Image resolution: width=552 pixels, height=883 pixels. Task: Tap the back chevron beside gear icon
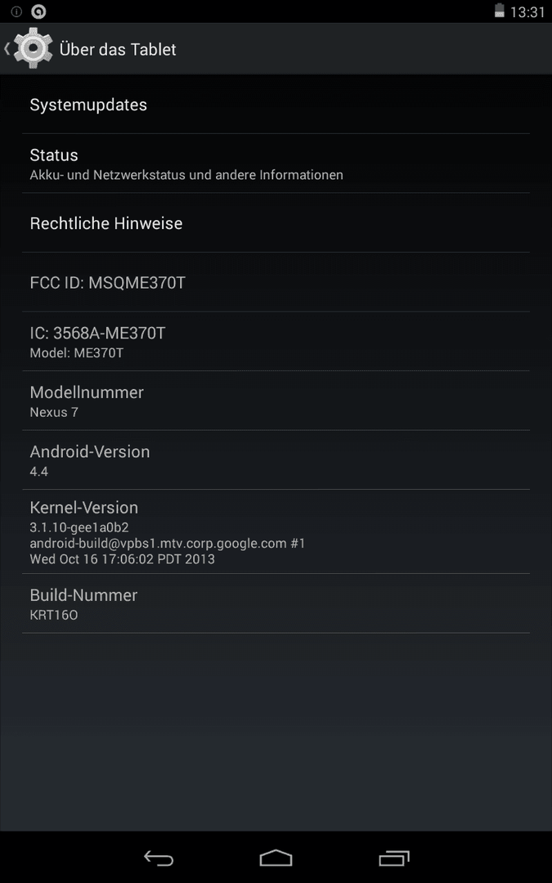click(7, 48)
